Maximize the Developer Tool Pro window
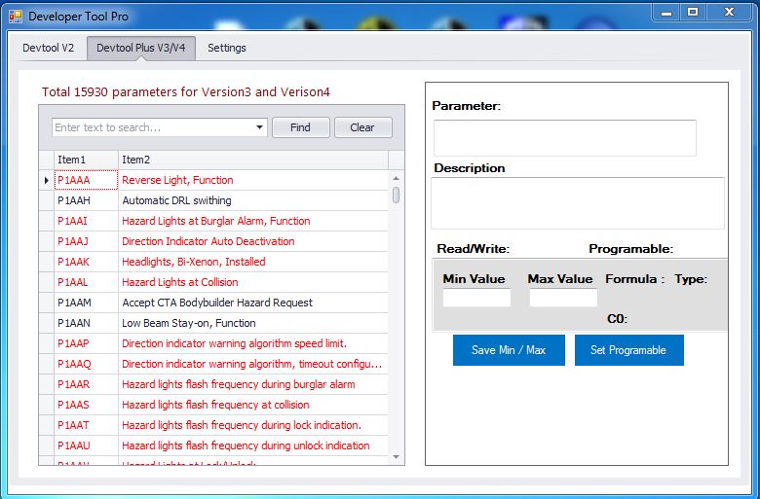This screenshot has width=760, height=499. coord(693,13)
